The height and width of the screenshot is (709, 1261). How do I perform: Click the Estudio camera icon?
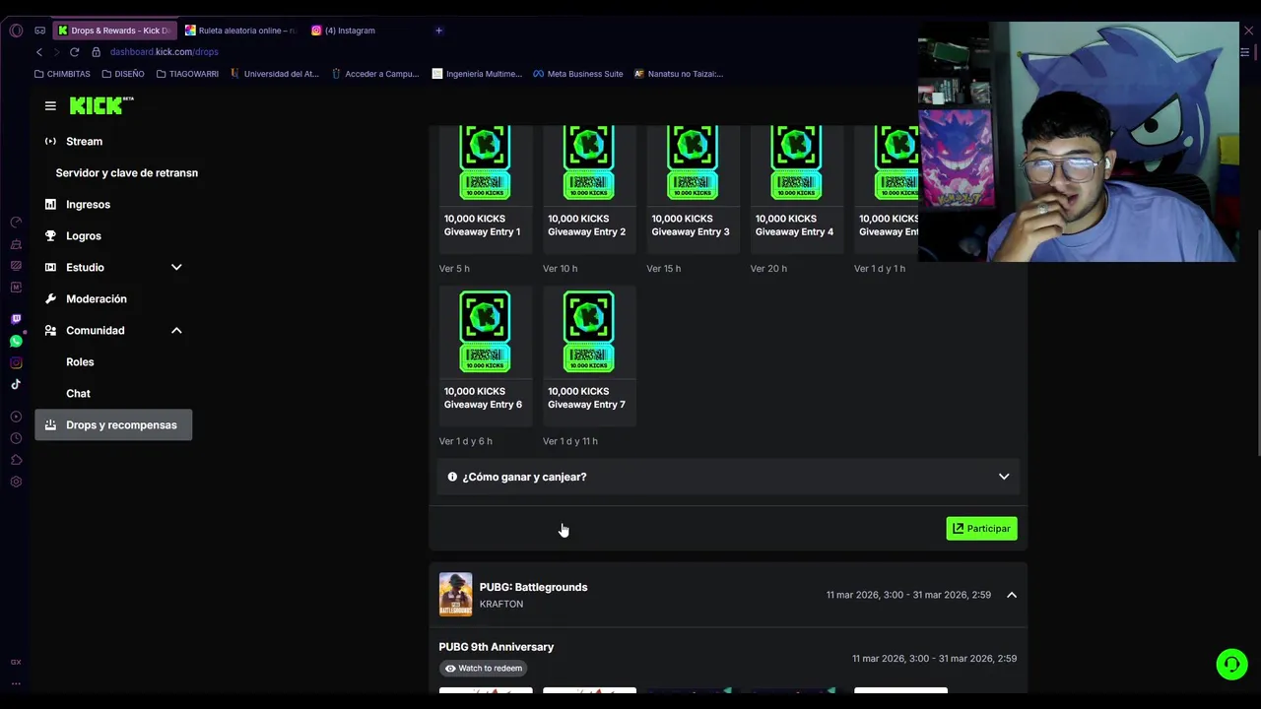tap(50, 267)
